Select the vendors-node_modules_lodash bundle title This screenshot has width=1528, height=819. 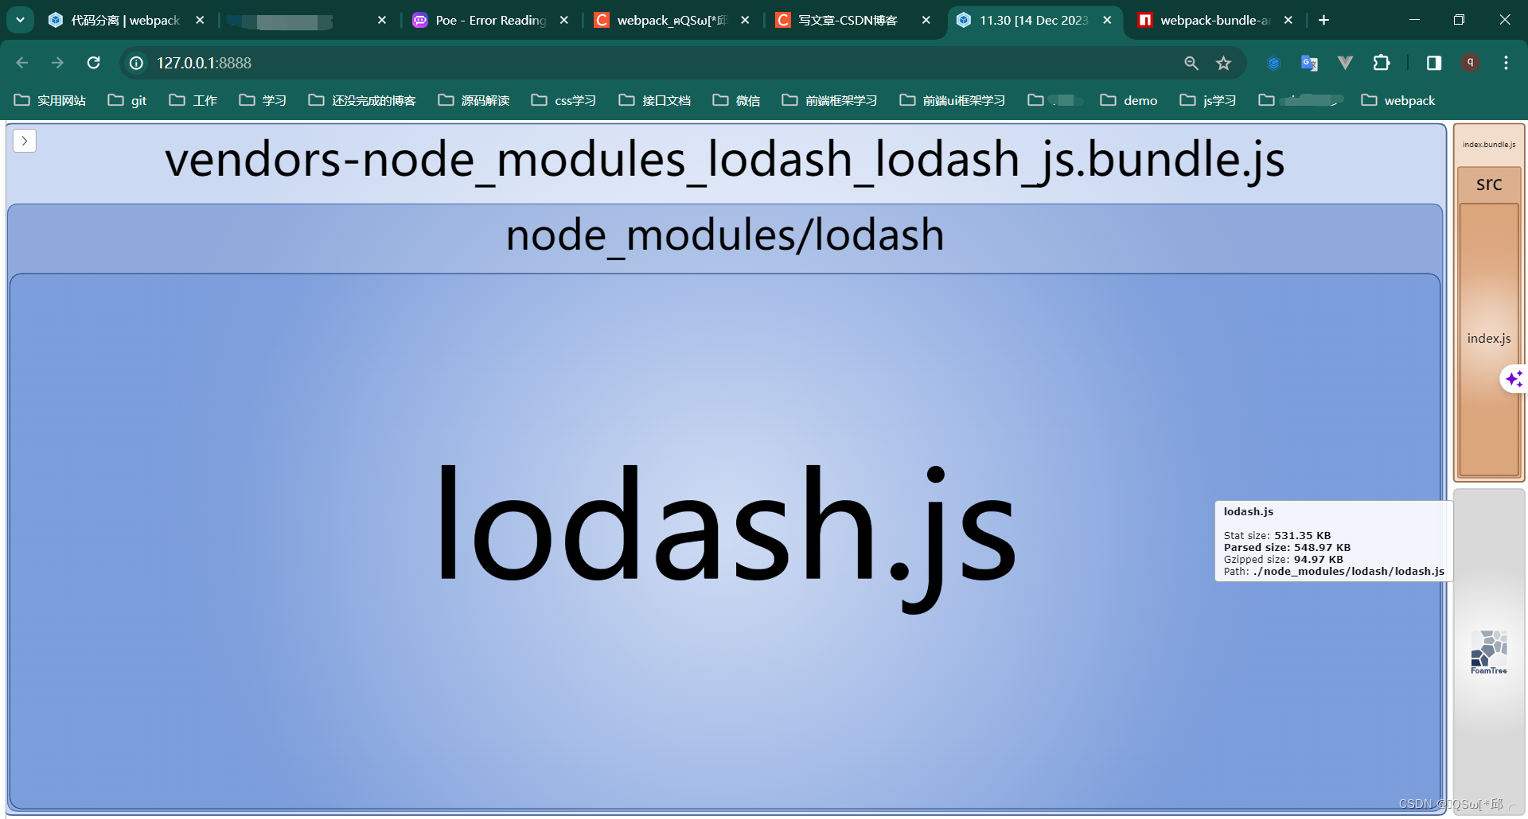(x=724, y=161)
